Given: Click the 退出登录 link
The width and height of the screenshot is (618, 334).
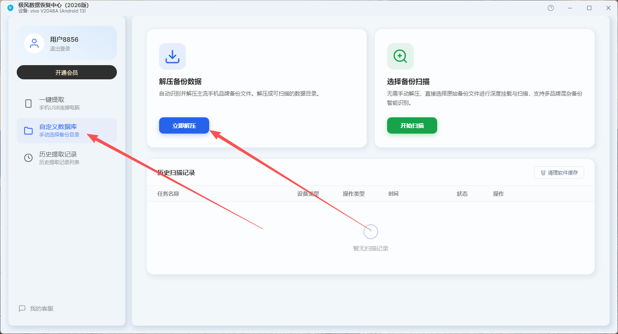Looking at the screenshot, I should 60,49.
